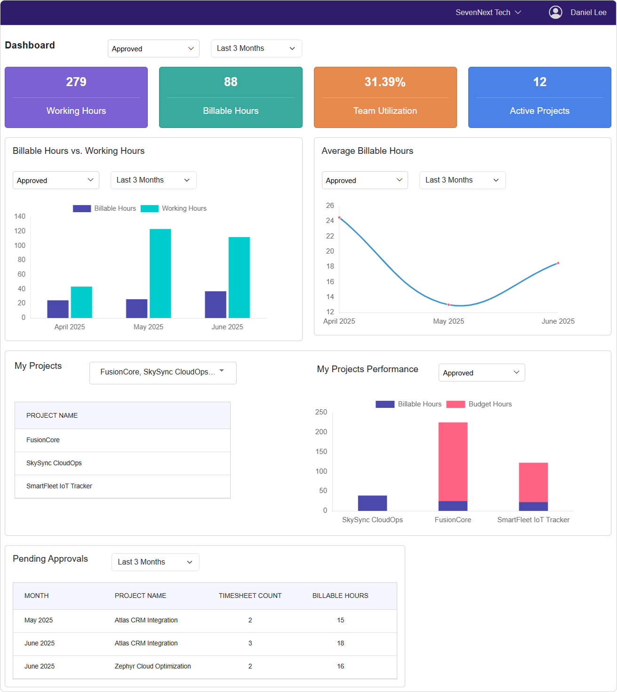617x692 pixels.
Task: Open My Projects Performance Approved dropdown
Action: click(481, 373)
